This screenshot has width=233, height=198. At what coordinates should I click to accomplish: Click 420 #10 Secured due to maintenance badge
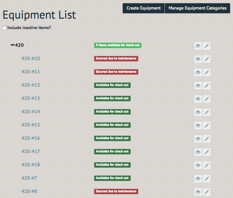point(116,59)
